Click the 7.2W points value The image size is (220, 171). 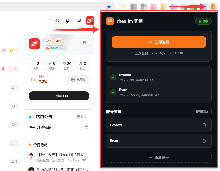pos(43,81)
